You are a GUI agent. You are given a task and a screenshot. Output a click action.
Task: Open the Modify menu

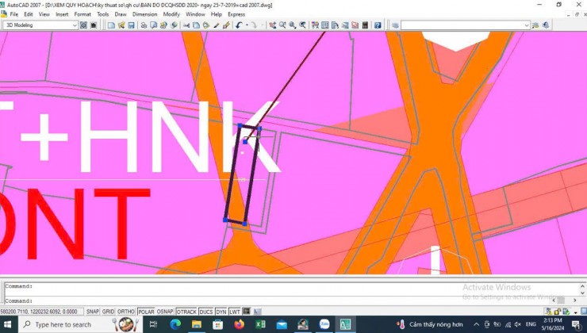pyautogui.click(x=171, y=14)
